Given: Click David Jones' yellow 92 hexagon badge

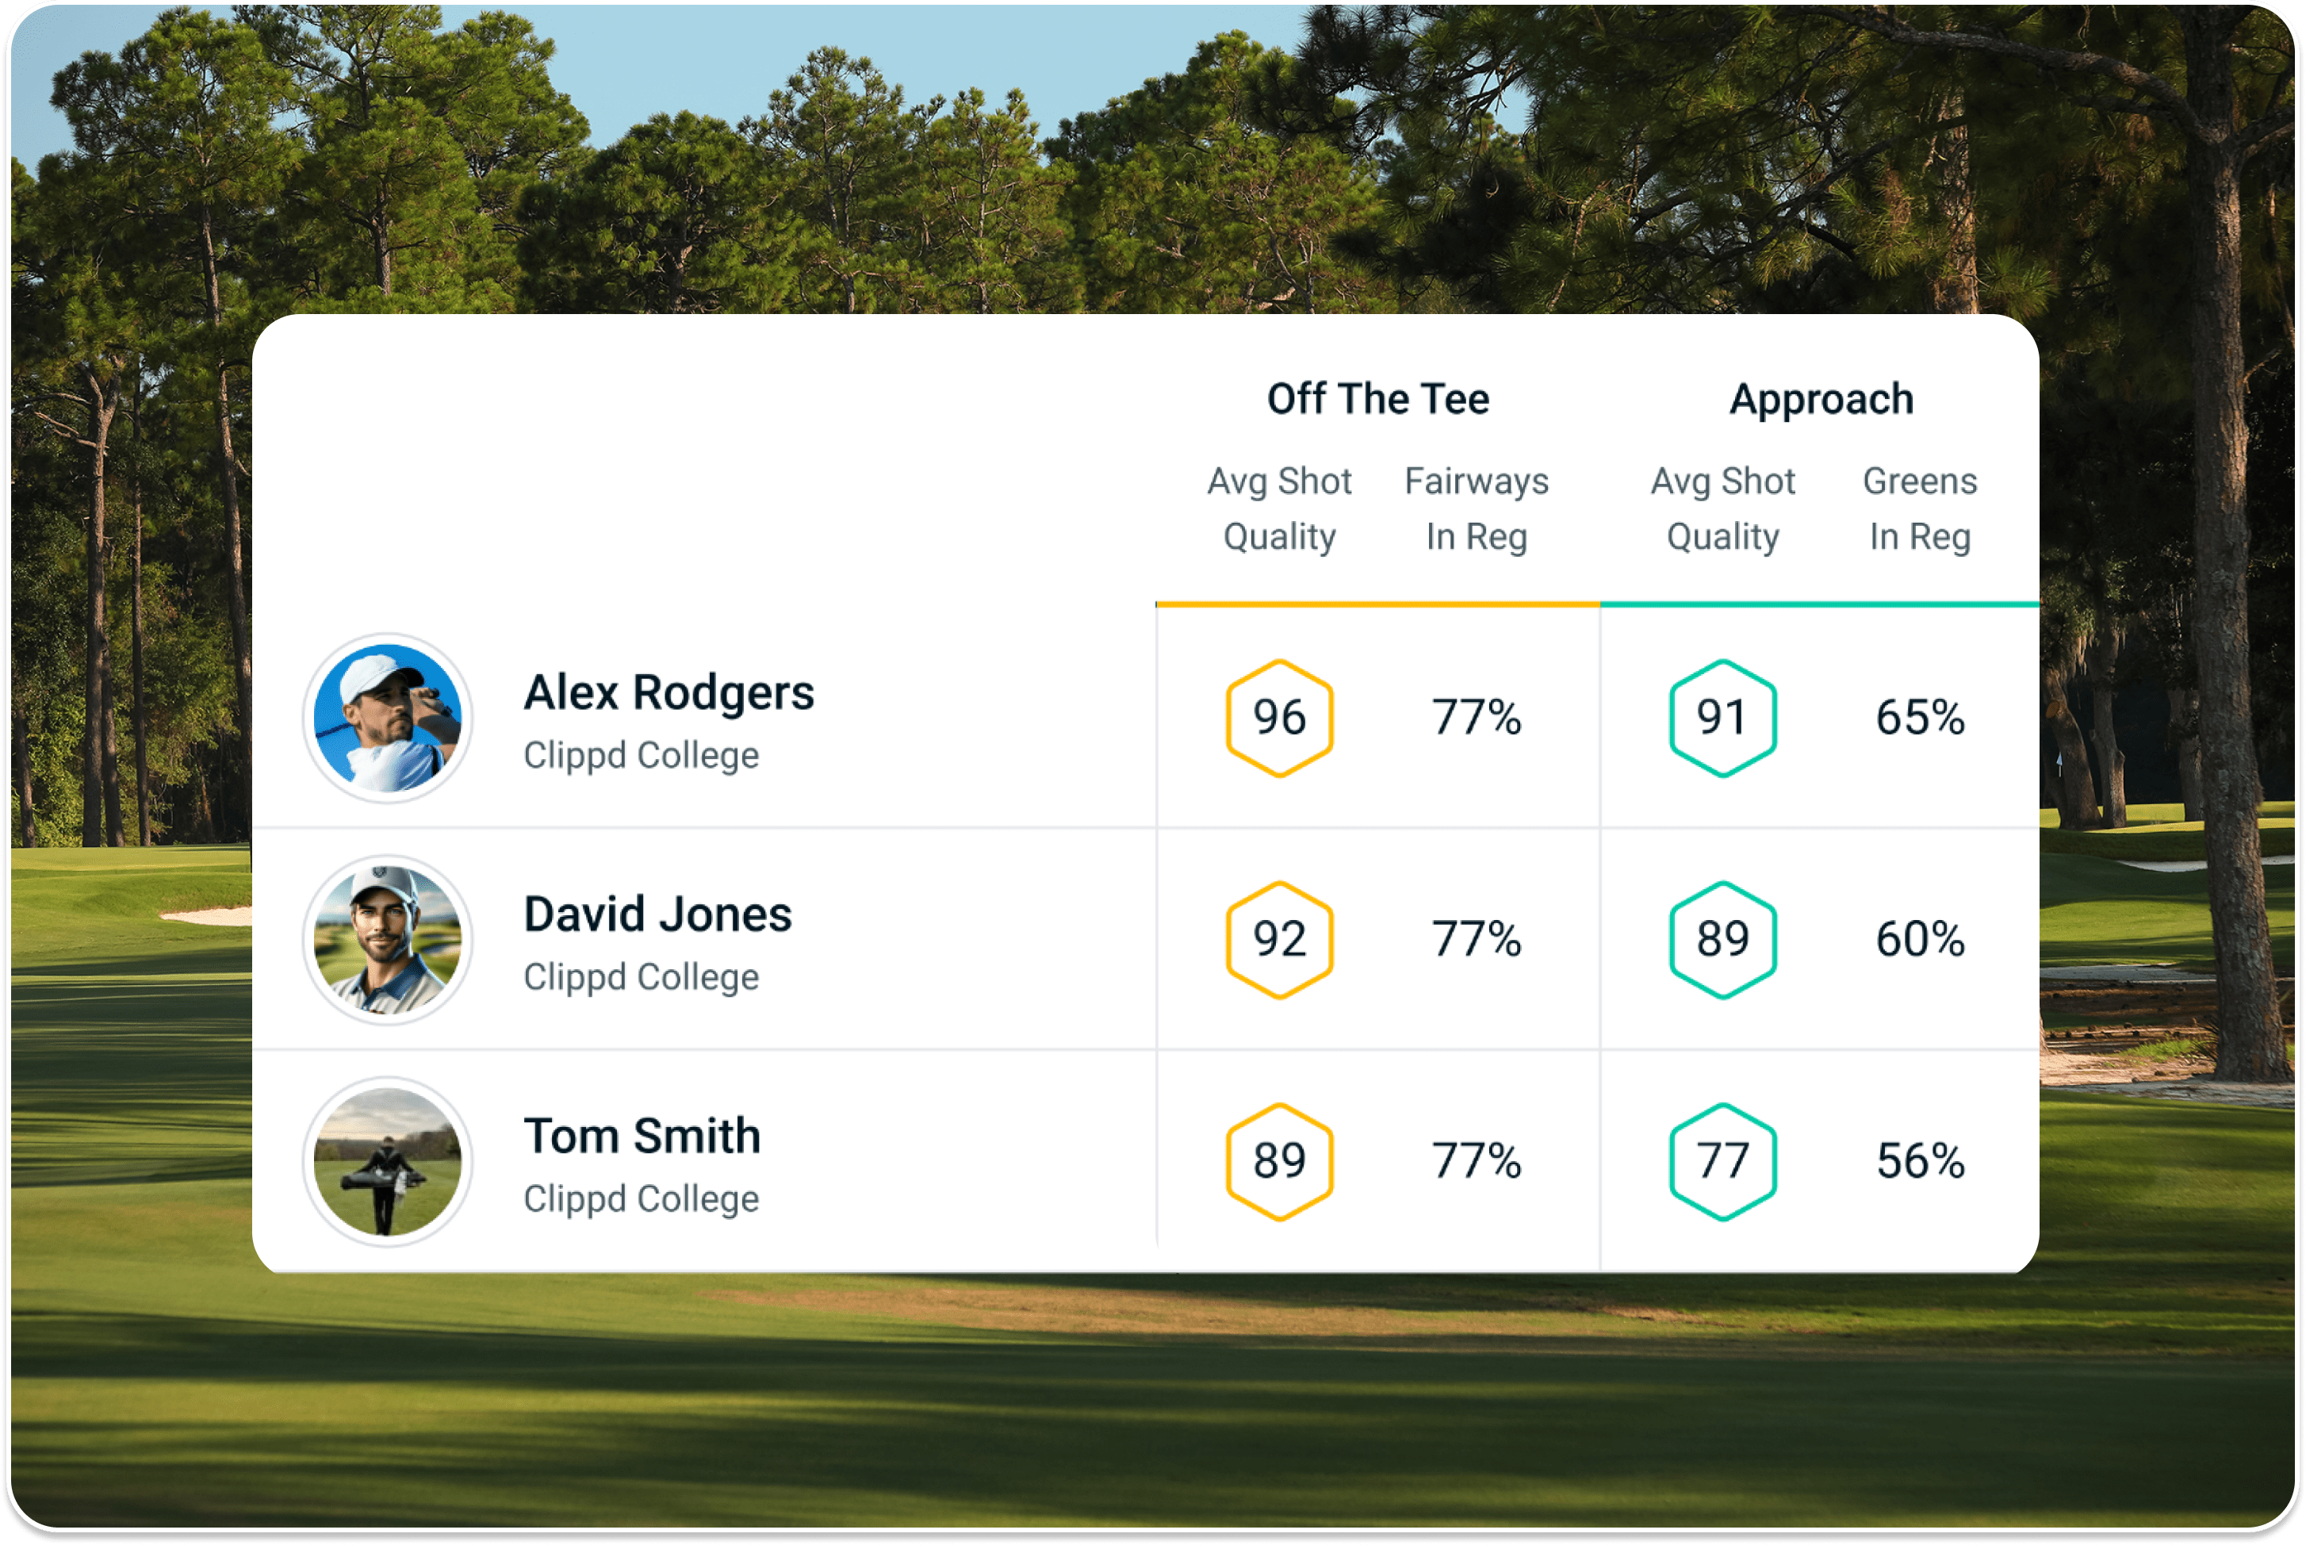Looking at the screenshot, I should [1278, 940].
